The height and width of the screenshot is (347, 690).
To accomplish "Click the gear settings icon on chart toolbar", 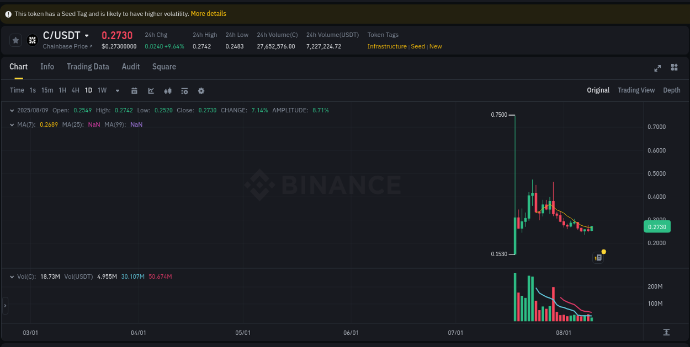I will coord(201,90).
